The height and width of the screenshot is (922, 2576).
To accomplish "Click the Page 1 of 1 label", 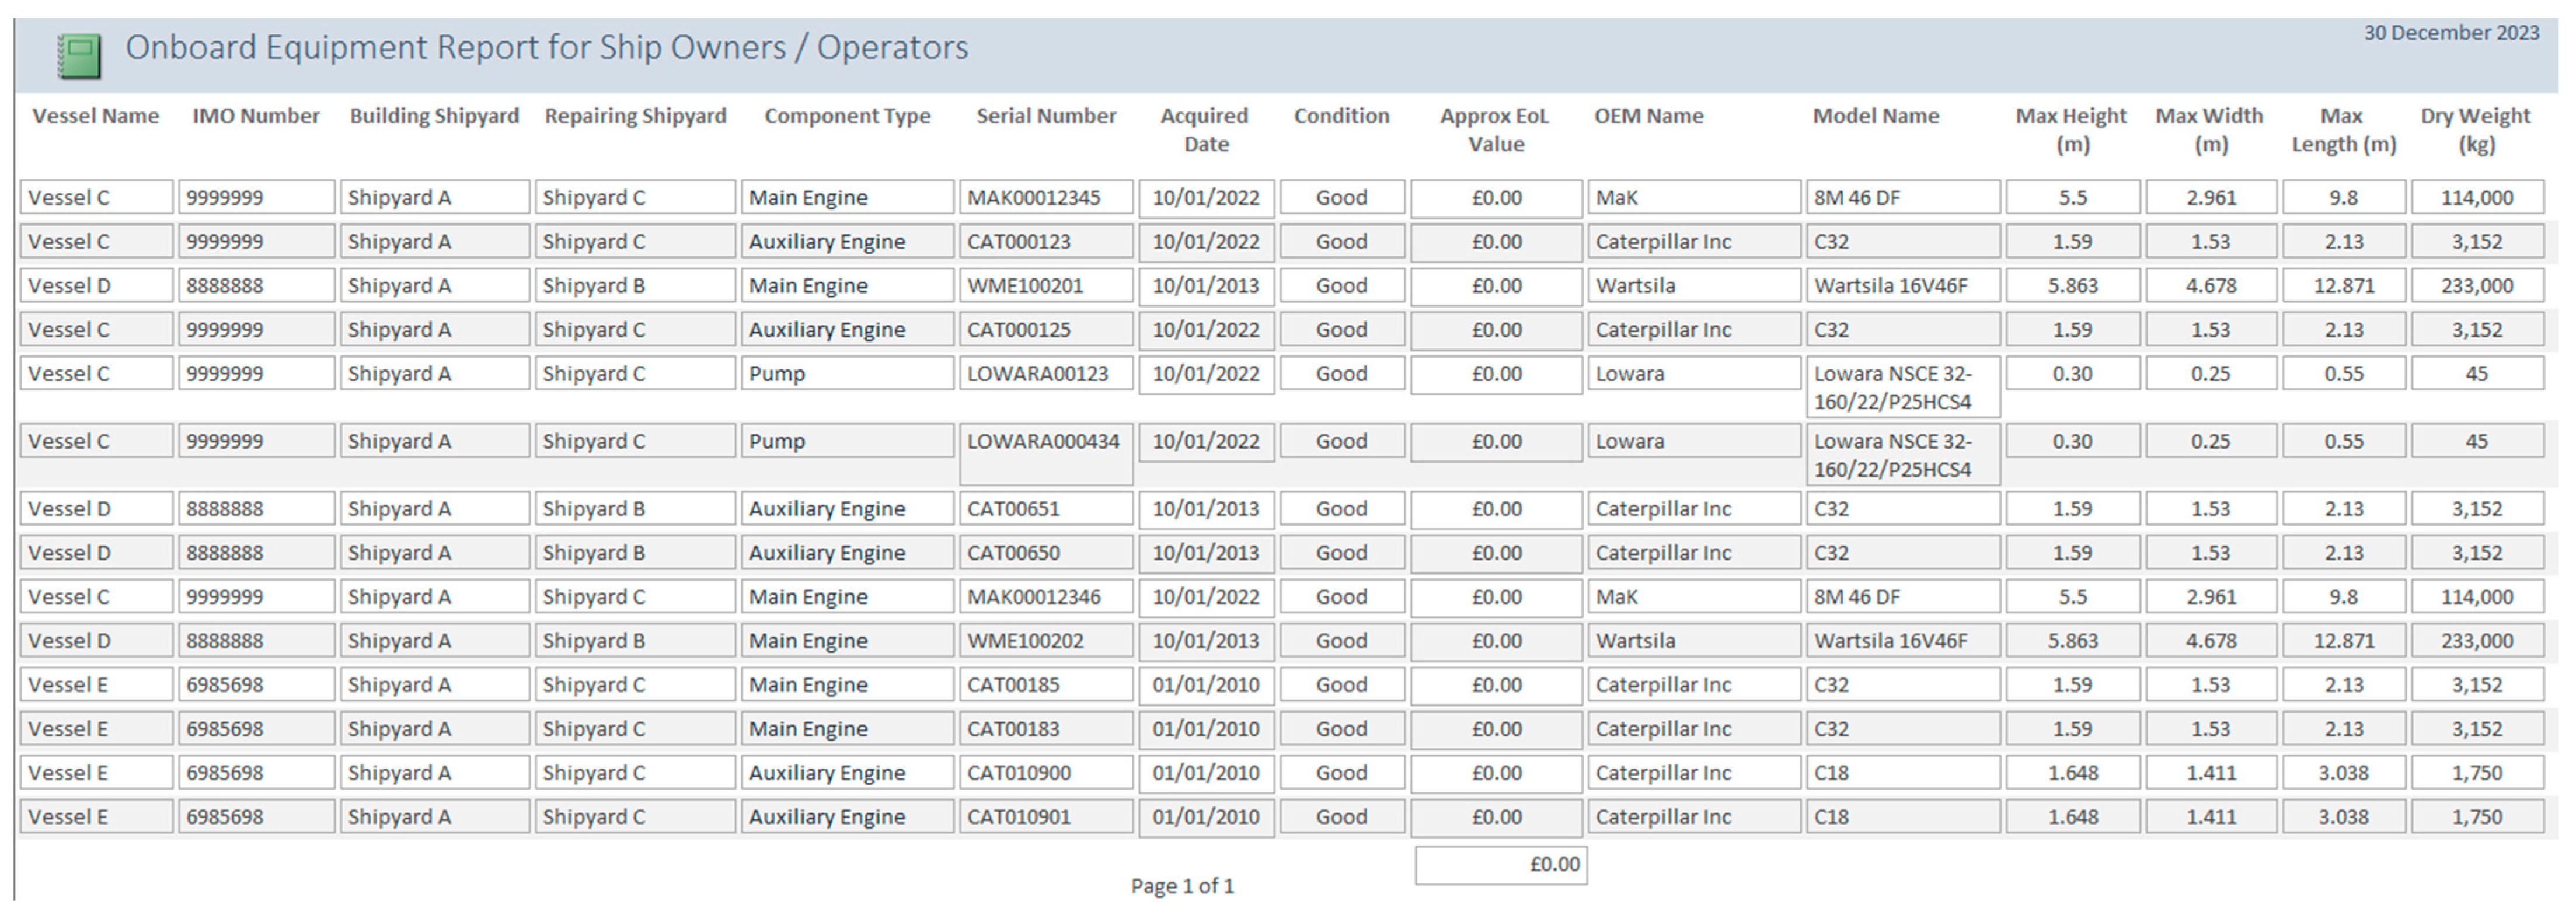I will 1182,886.
